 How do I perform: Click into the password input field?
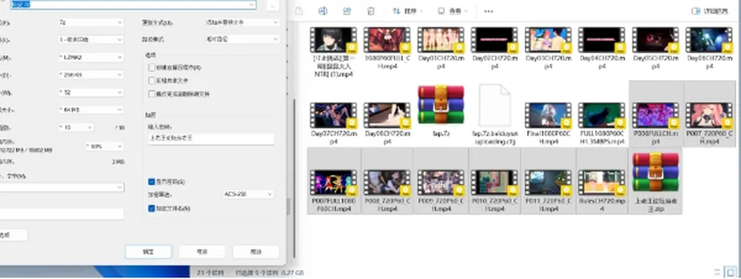coord(210,139)
